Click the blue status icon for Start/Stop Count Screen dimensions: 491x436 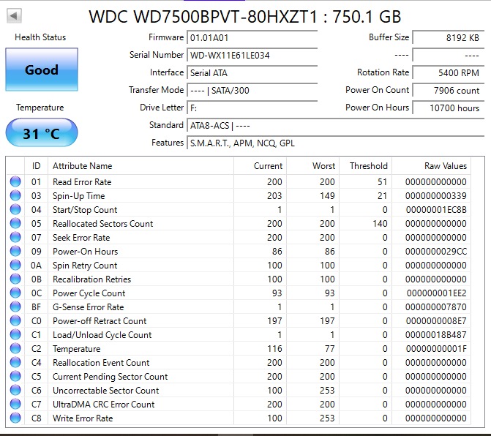click(15, 209)
